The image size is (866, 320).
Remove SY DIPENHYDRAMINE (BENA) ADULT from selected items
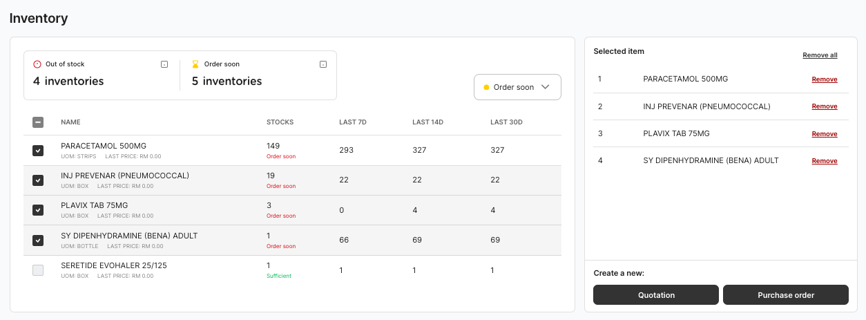(x=825, y=161)
